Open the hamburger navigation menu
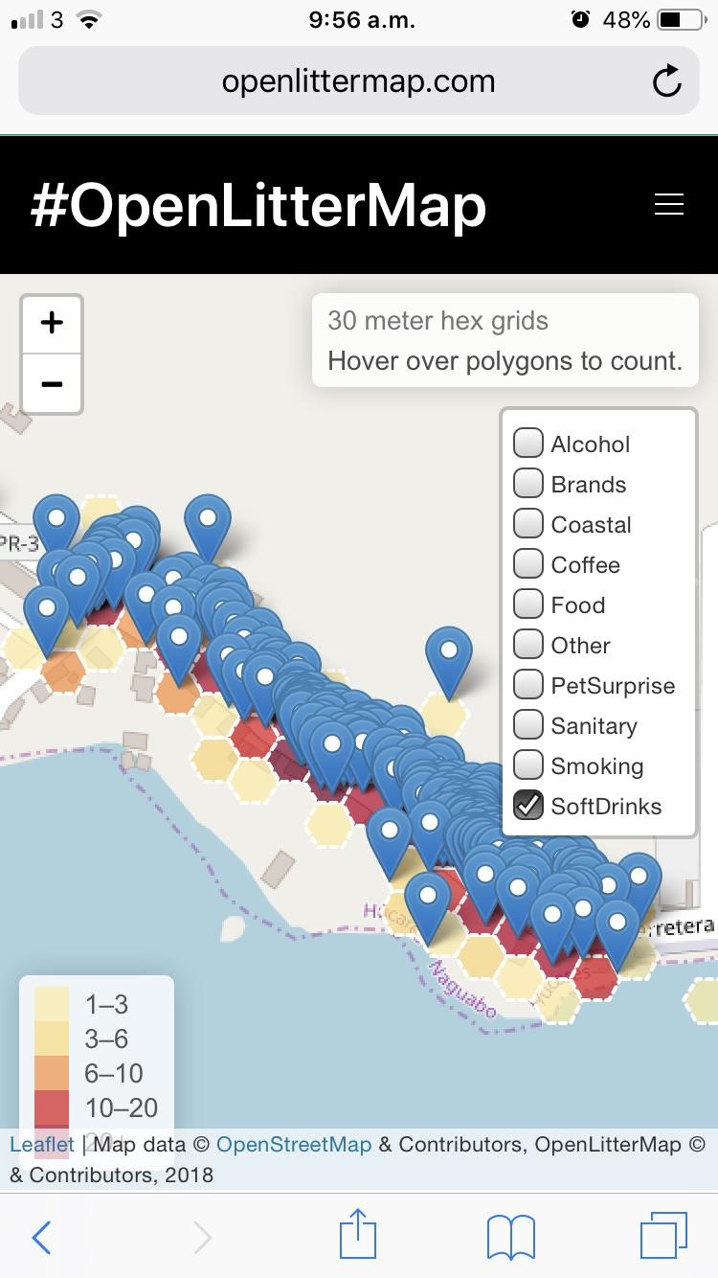Screen dimensions: 718x1278 pyautogui.click(x=668, y=204)
